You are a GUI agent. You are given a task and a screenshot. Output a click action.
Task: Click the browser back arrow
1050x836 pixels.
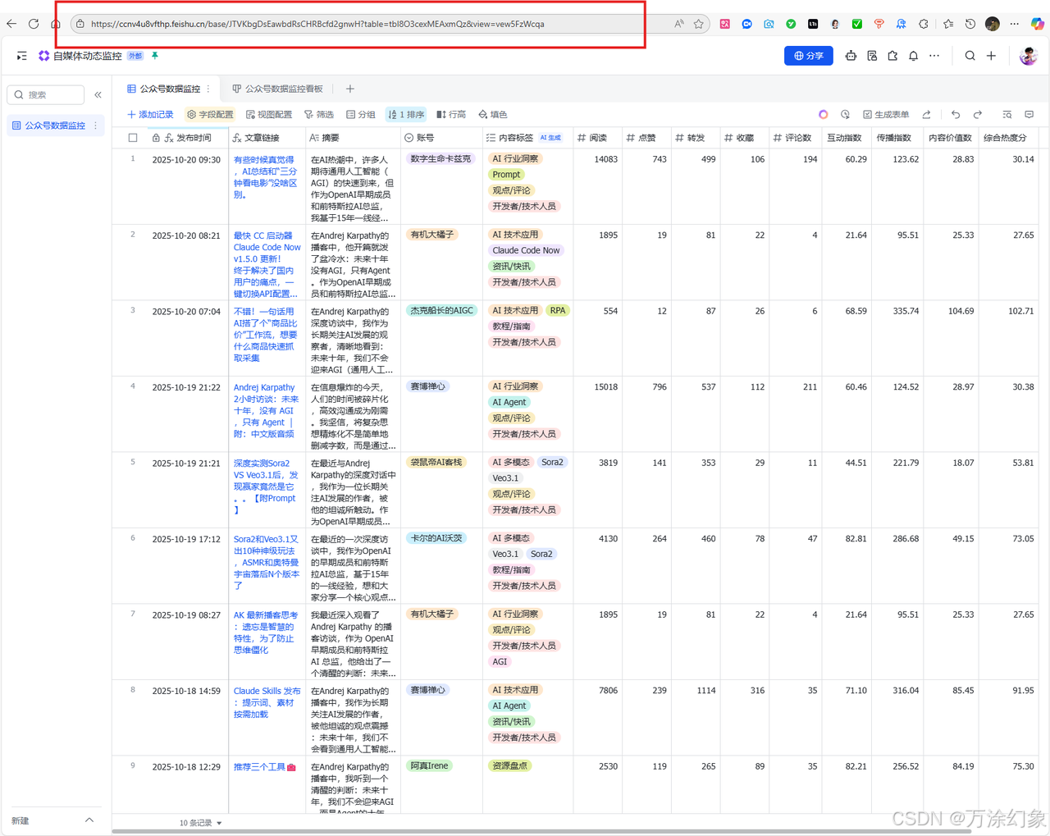click(11, 24)
